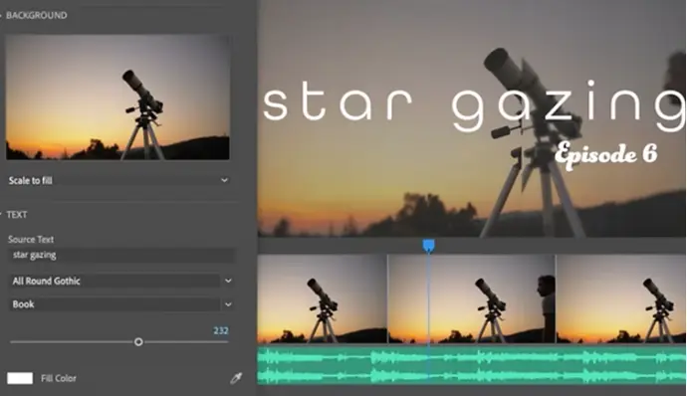
Task: Select the middle clip with person silhouette
Action: tap(472, 299)
